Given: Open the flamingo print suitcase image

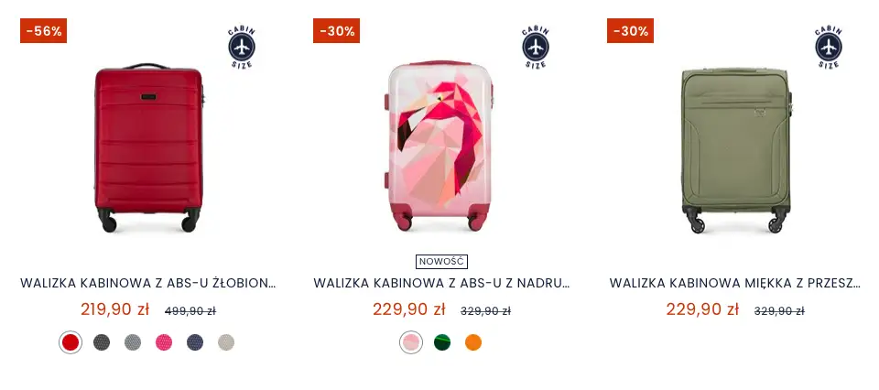Looking at the screenshot, I should point(440,146).
